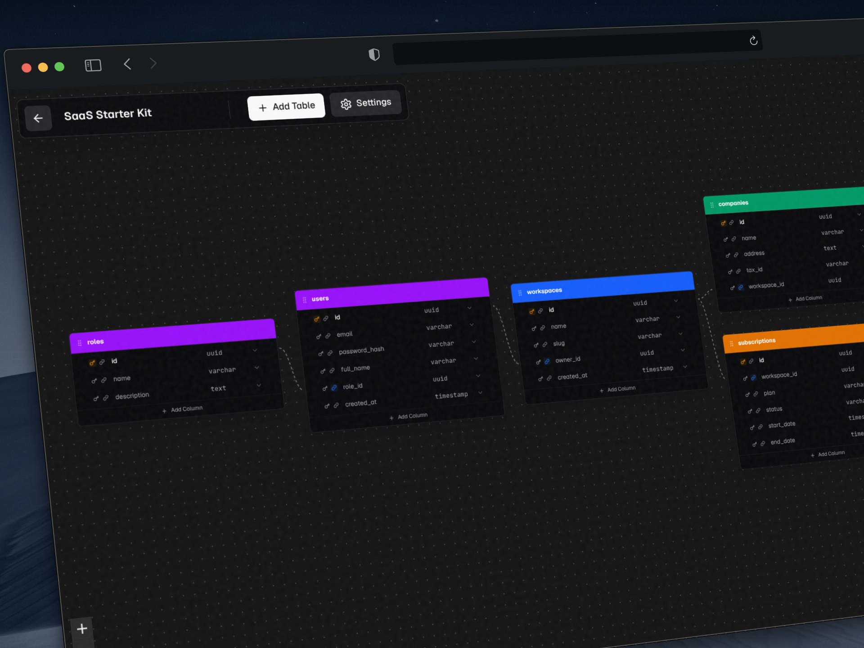Click the link icon on workspaces name row

pyautogui.click(x=543, y=328)
